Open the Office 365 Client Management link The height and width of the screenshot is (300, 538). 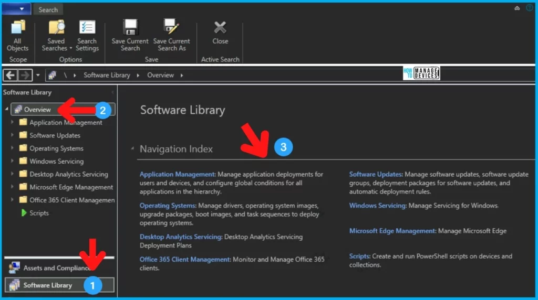(x=184, y=259)
